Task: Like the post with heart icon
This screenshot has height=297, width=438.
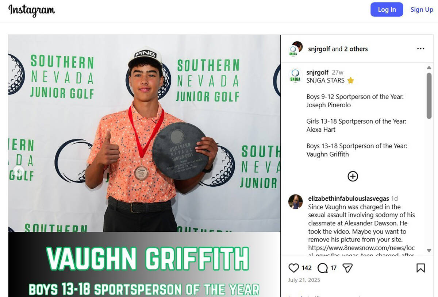Action: coord(294,268)
